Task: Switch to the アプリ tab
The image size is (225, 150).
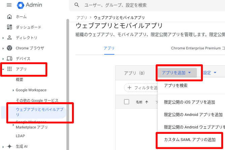Action: 109,48
